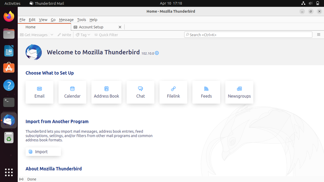Expand the Get Messages dropdown arrow
The height and width of the screenshot is (182, 324).
(x=52, y=35)
